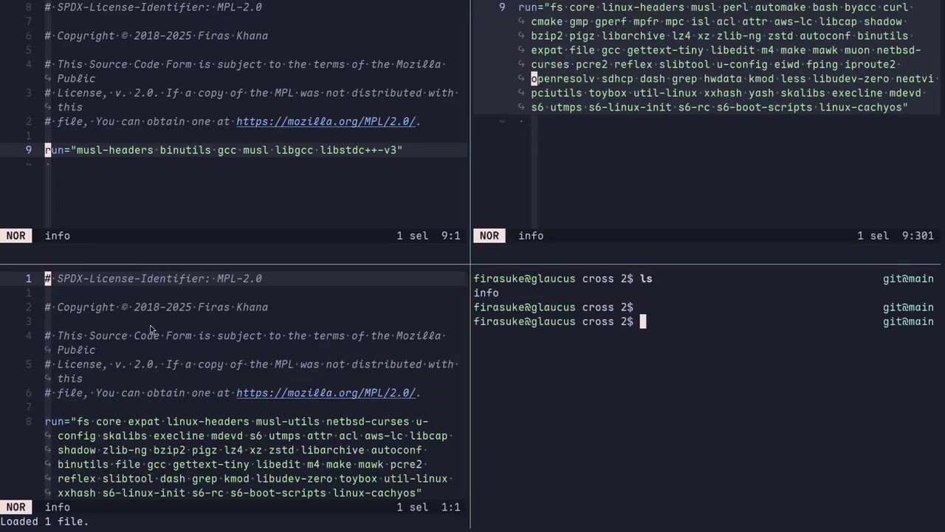Click the 'info' output line in terminal
Viewport: 945px width, 532px height.
[487, 293]
